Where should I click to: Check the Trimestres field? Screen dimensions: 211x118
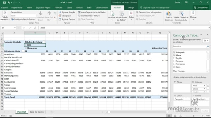[x=174, y=64]
